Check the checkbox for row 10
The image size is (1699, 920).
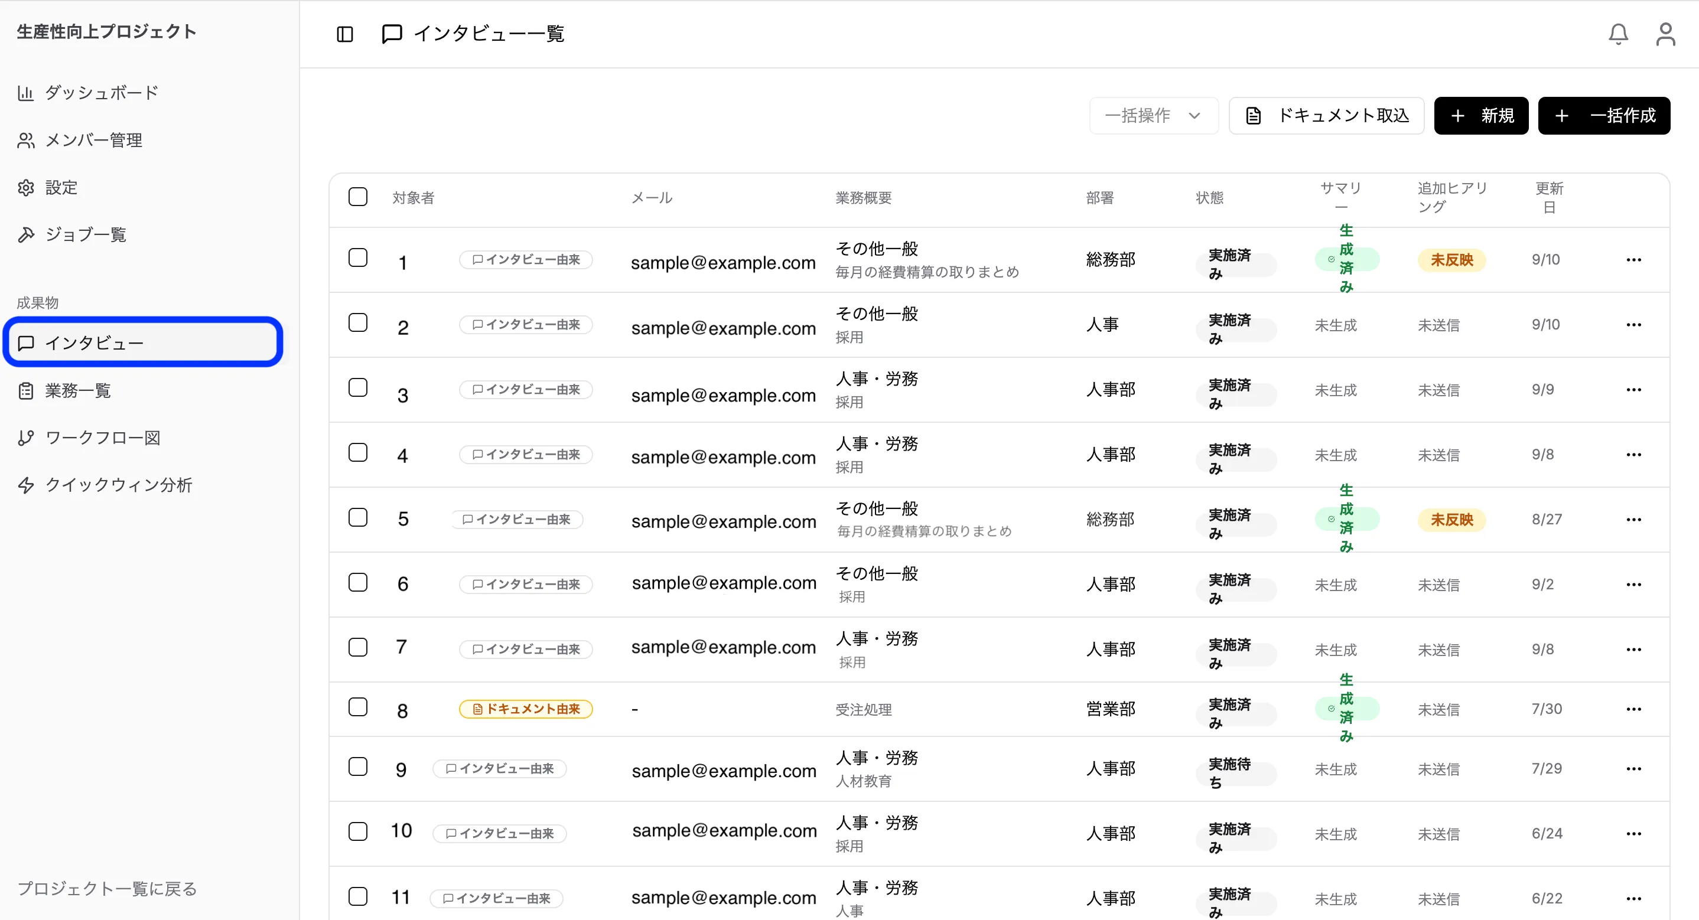pos(357,831)
